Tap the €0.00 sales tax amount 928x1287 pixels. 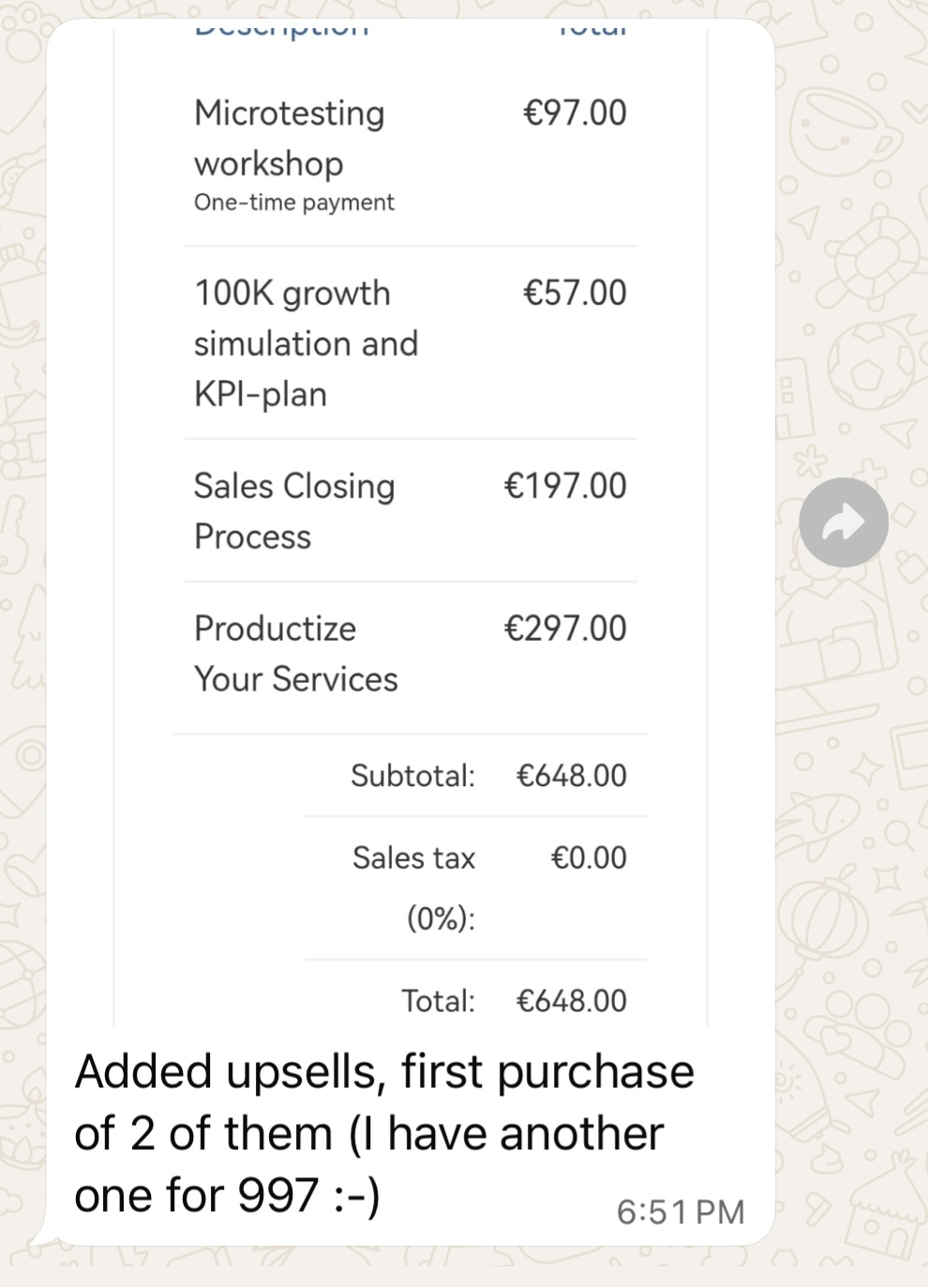pyautogui.click(x=588, y=857)
